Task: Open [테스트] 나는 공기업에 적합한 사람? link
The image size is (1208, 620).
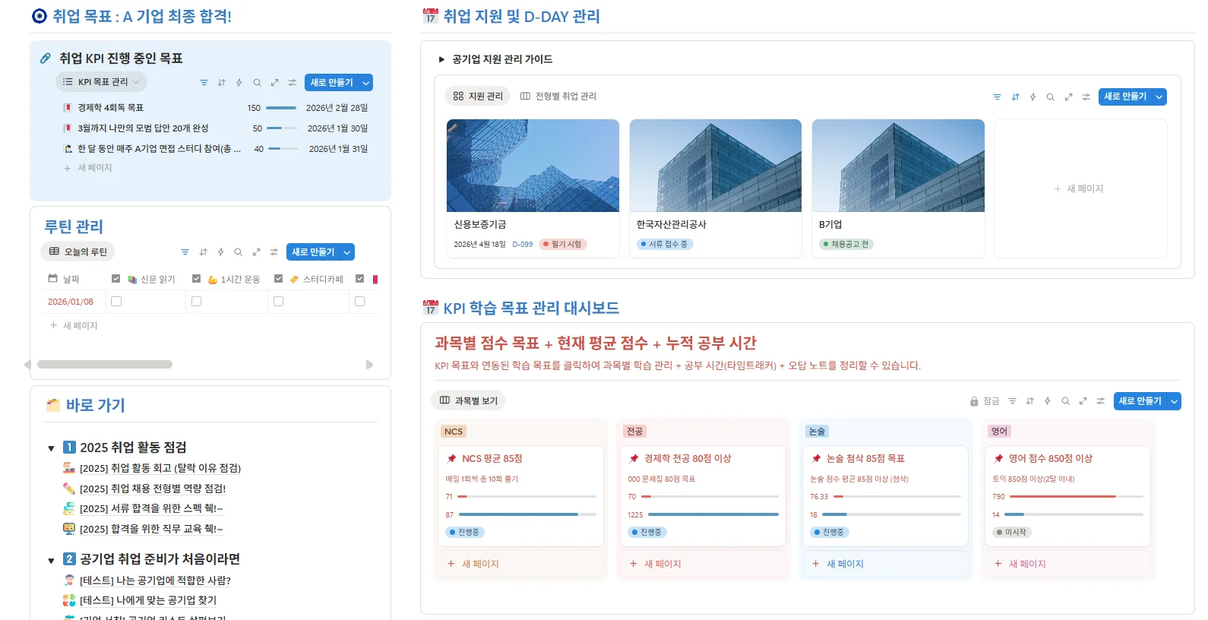Action: [x=155, y=580]
